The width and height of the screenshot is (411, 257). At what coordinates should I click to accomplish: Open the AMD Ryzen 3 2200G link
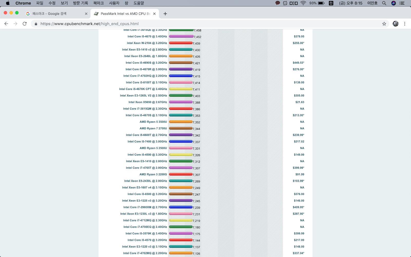pyautogui.click(x=153, y=175)
